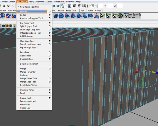Open Transform Component options box
Screen dimensions: 158x126
tap(50, 44)
